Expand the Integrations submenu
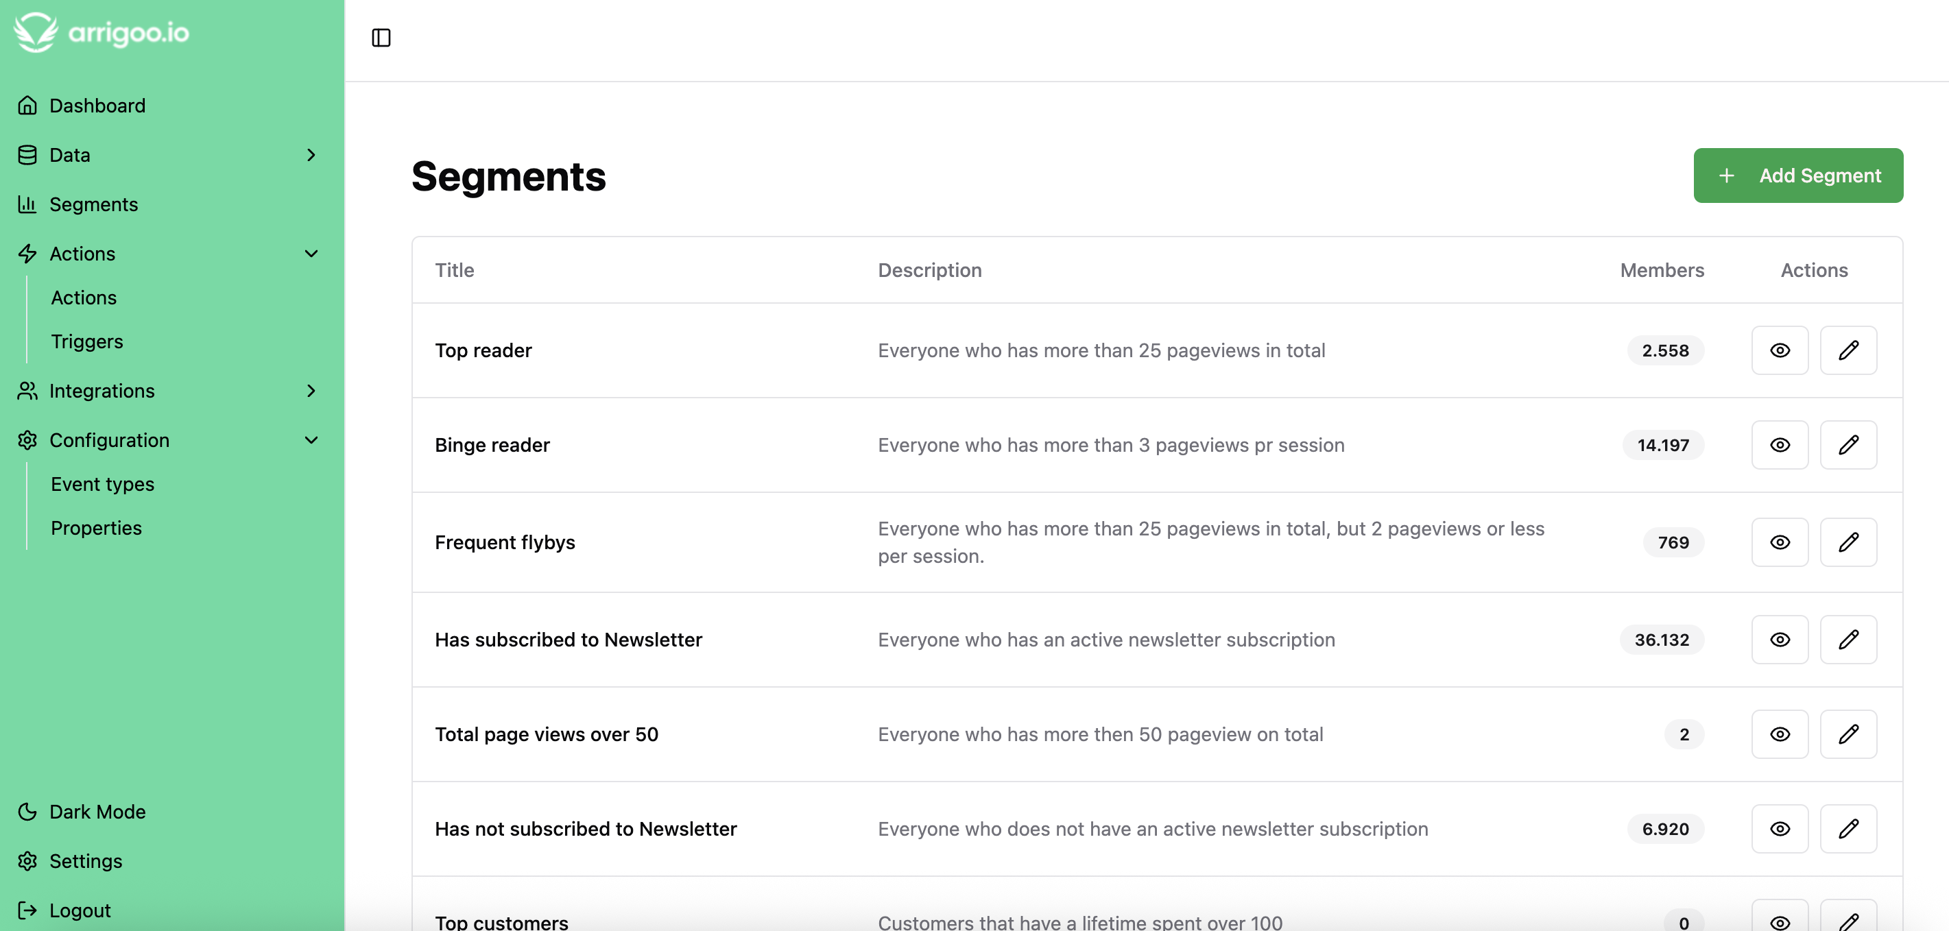Screen dimensions: 1949x931 click(311, 391)
